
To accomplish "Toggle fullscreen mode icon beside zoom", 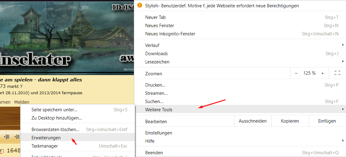I will click(337, 73).
